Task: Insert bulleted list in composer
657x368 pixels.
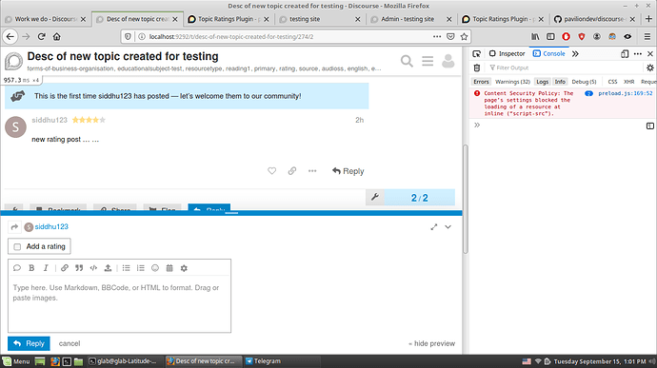Action: [x=126, y=268]
